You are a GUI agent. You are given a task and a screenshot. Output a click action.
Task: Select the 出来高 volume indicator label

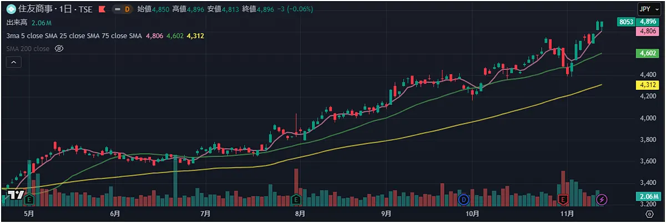(17, 23)
